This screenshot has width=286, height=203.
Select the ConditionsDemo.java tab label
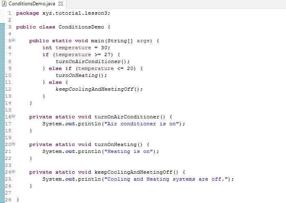click(x=29, y=4)
